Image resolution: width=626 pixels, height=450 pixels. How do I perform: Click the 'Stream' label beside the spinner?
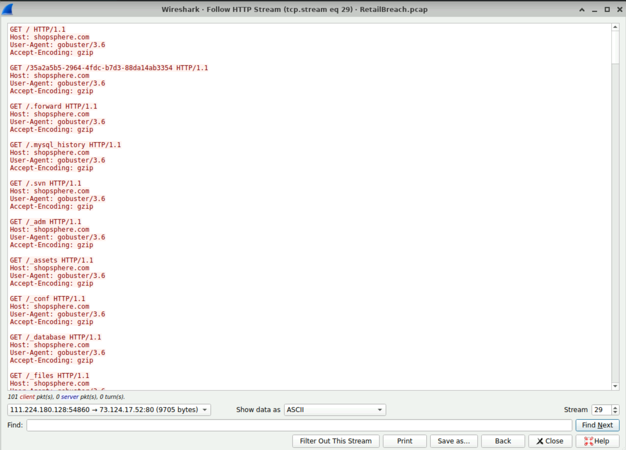pos(575,410)
